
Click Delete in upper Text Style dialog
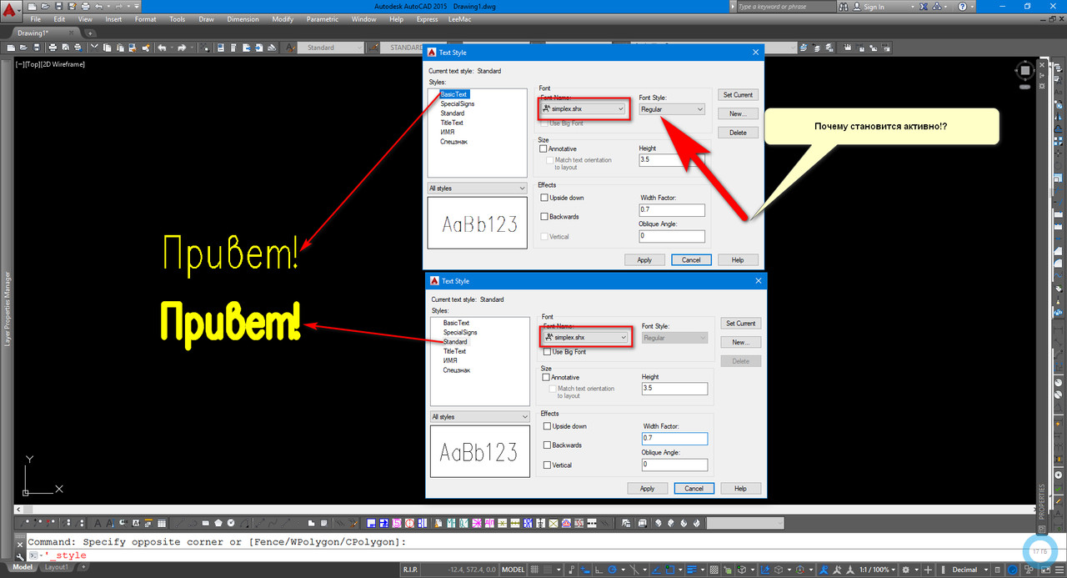[x=738, y=133]
